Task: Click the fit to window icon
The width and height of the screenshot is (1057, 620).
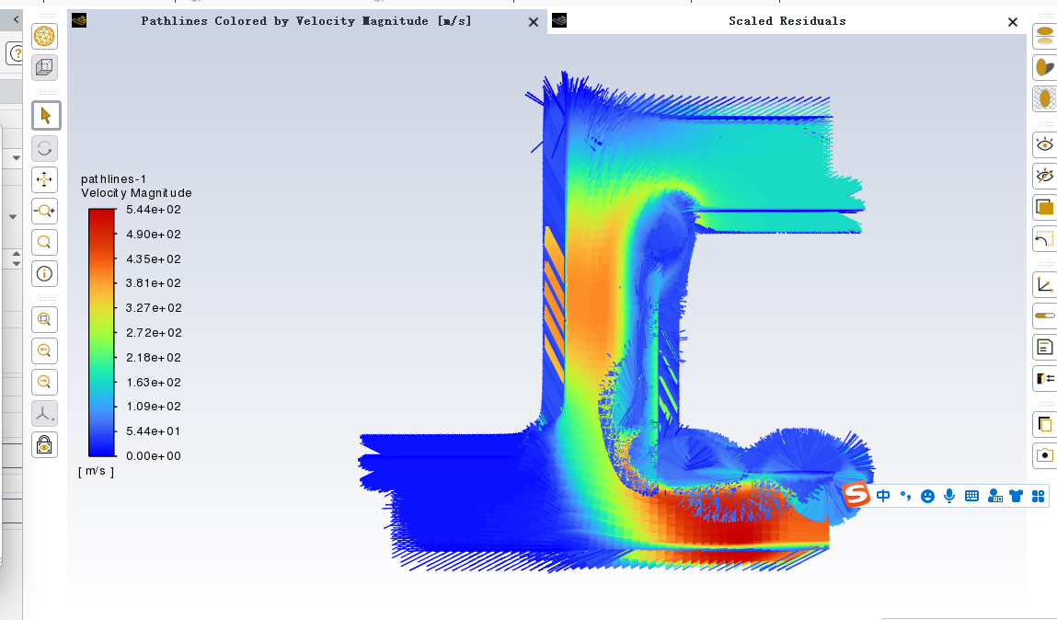Action: tap(45, 319)
